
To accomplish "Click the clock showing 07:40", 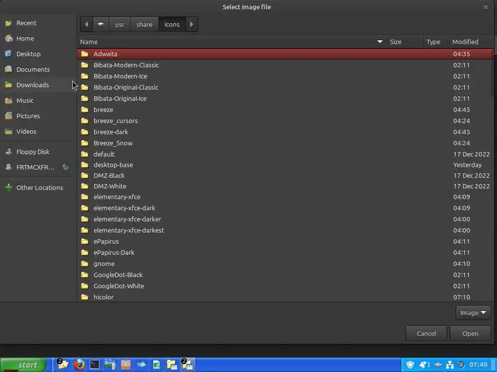I will (478, 365).
